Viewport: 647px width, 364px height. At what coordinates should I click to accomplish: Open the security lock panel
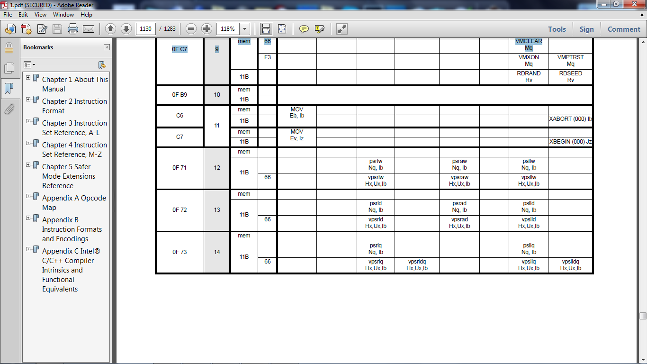[9, 48]
